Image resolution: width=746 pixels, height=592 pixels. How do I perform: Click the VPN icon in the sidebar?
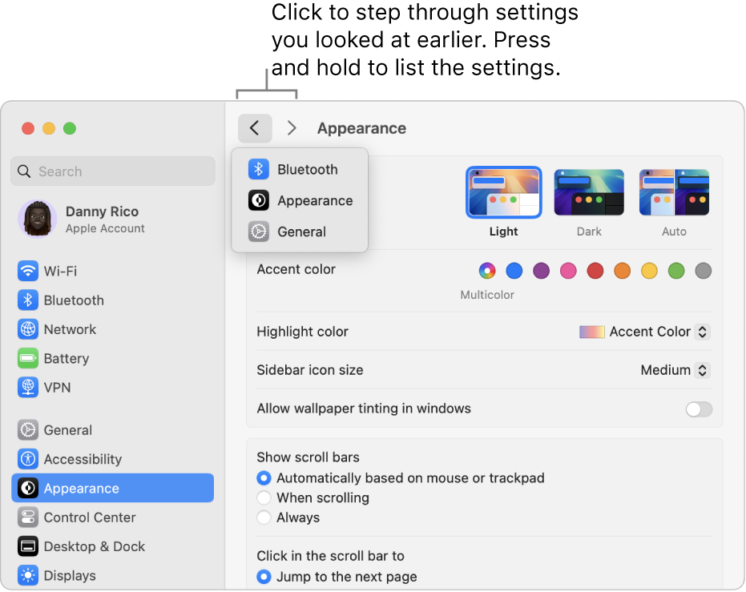(x=28, y=388)
